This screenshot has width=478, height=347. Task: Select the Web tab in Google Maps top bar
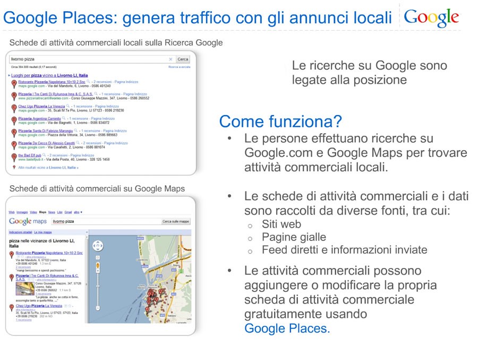pyautogui.click(x=12, y=212)
